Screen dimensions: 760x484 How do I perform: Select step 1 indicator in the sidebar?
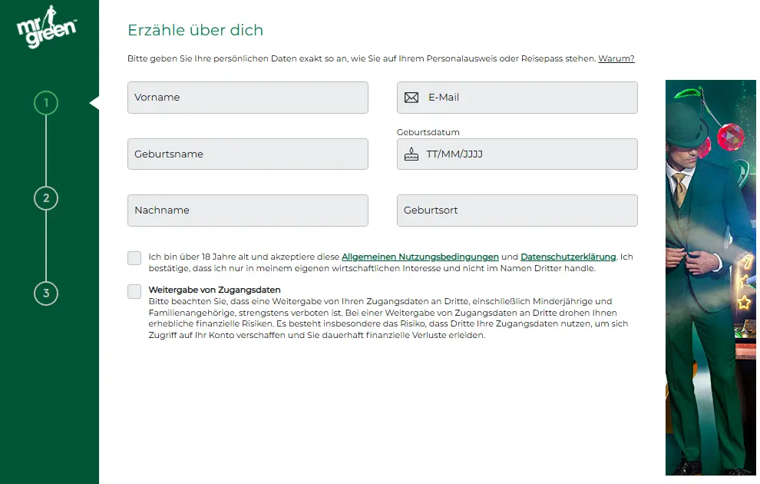tap(46, 102)
